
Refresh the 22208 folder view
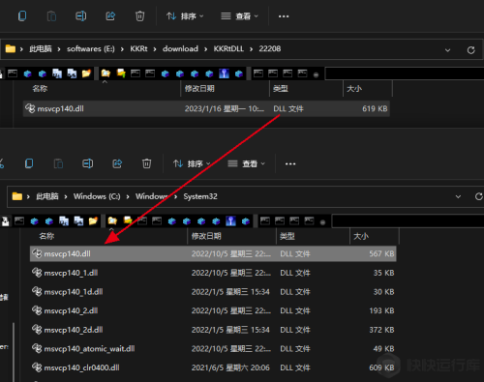click(x=471, y=50)
